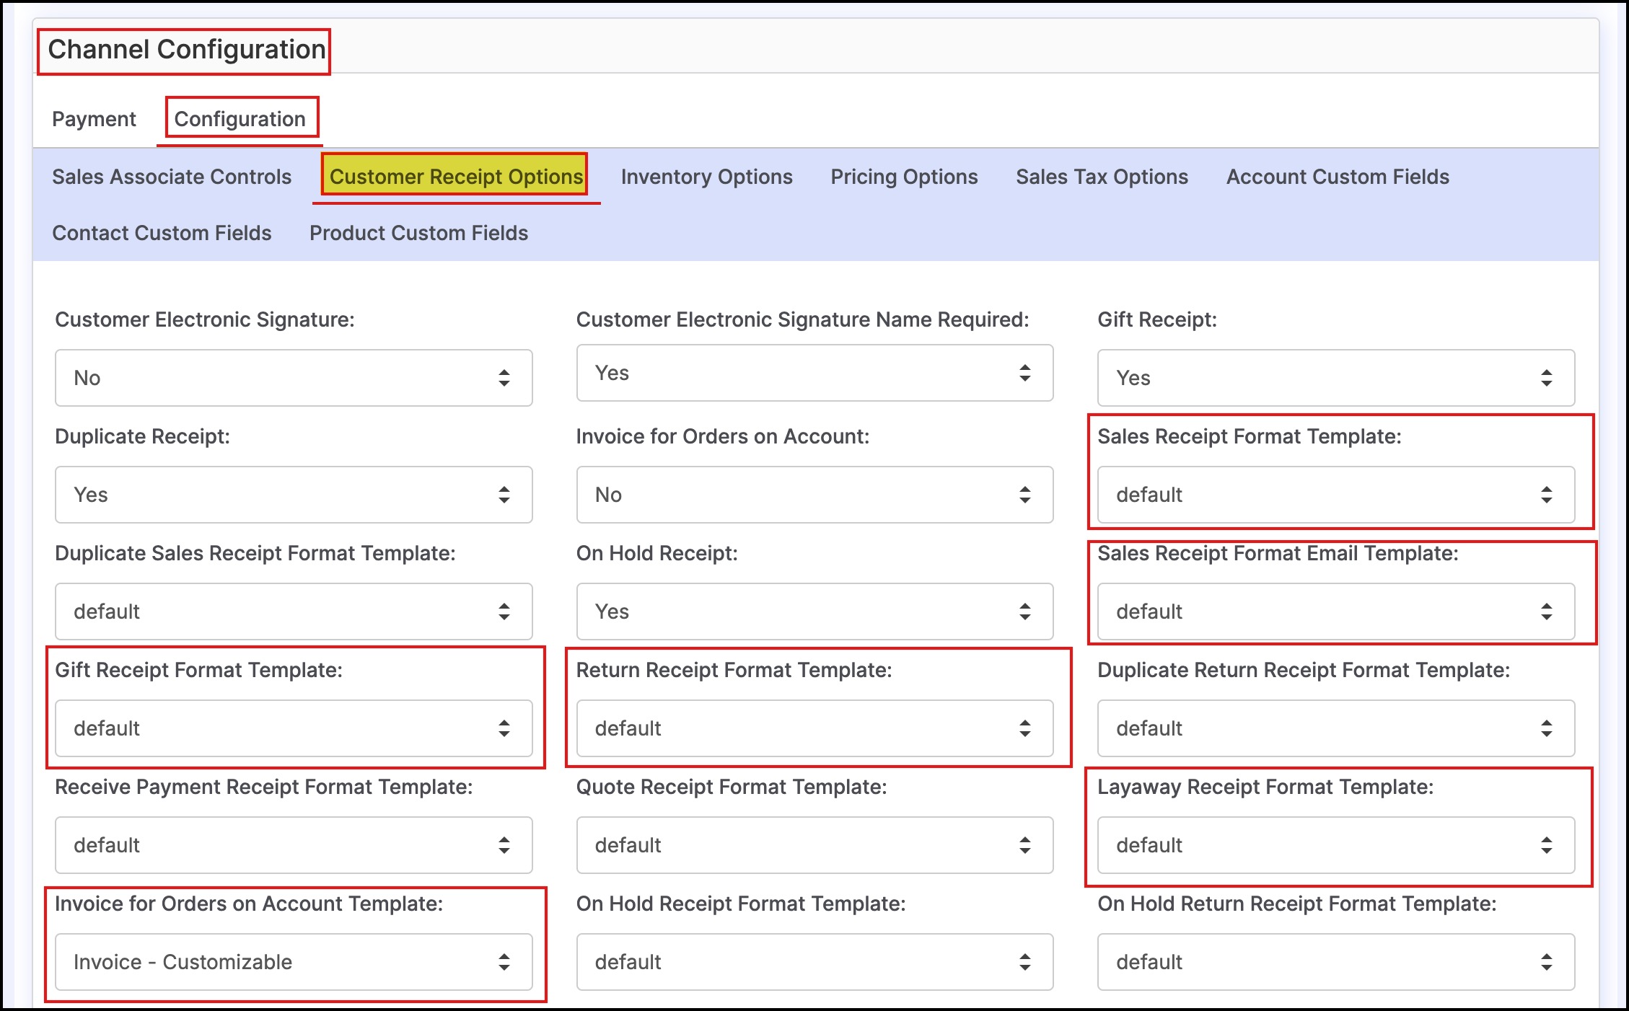Open Pricing Options tab
The image size is (1629, 1011).
(904, 177)
